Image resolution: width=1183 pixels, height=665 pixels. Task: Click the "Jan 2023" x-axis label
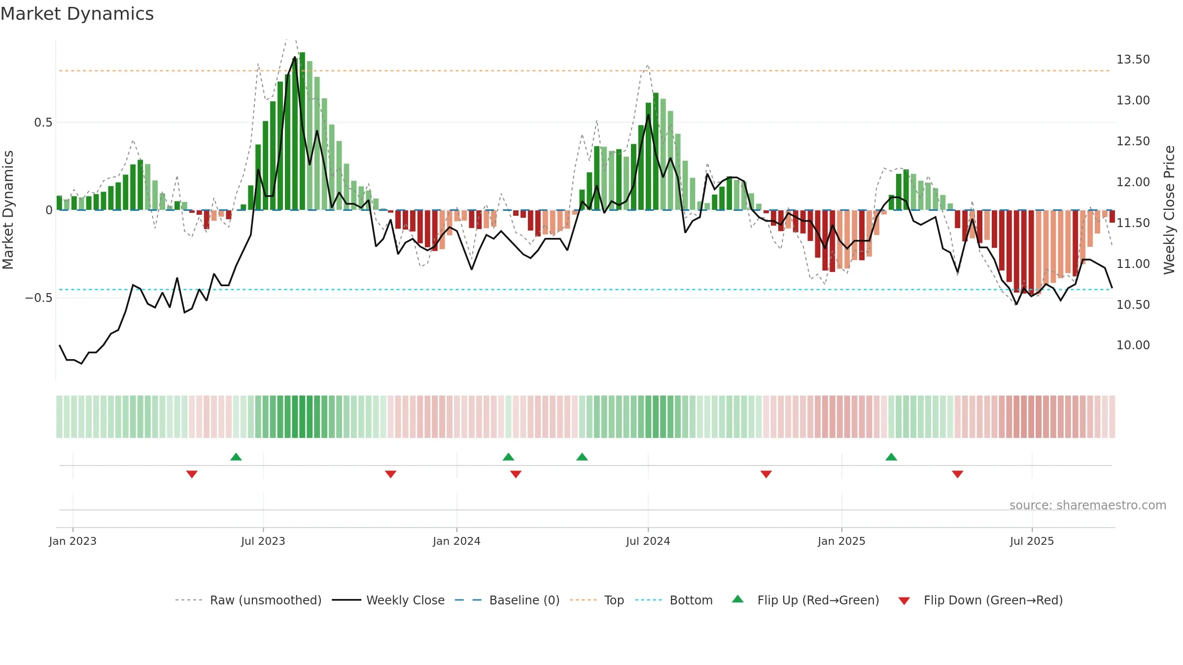[73, 541]
